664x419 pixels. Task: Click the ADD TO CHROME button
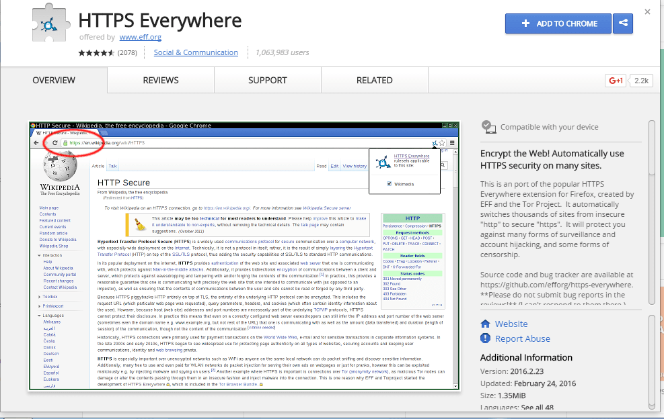click(558, 24)
